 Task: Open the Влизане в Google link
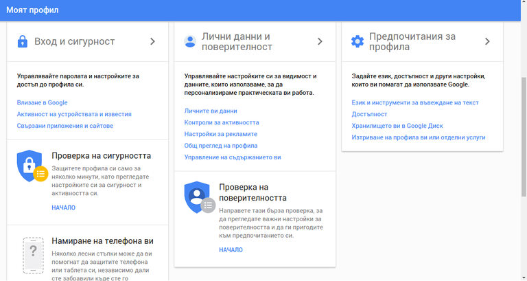[43, 102]
